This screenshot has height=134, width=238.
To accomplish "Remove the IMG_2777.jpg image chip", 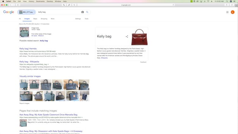I will pos(34,12).
